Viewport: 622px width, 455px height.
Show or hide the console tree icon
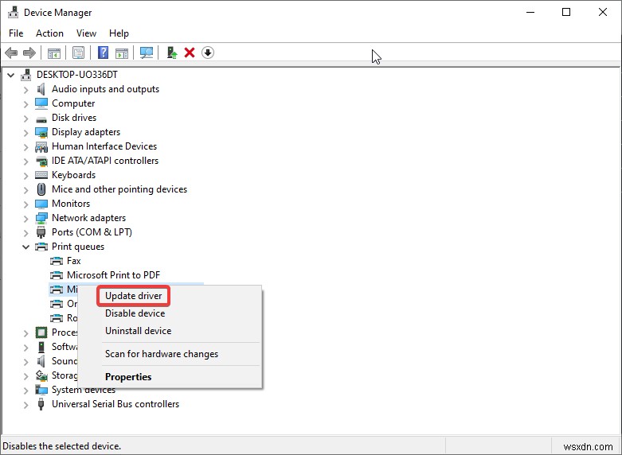(x=54, y=52)
